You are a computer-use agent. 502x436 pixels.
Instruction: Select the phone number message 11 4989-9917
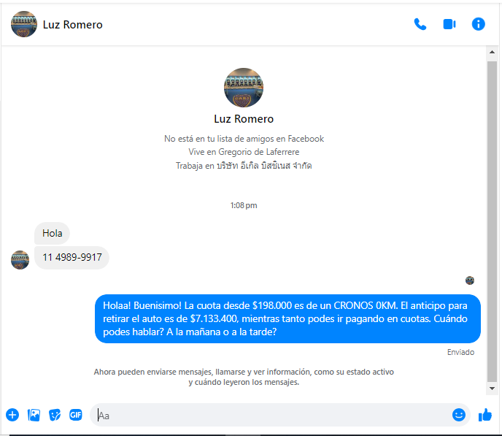(72, 258)
